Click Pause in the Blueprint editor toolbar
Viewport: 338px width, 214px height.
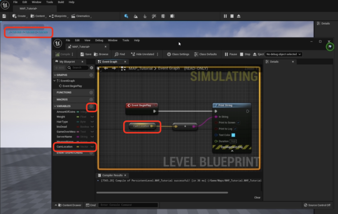(231, 54)
